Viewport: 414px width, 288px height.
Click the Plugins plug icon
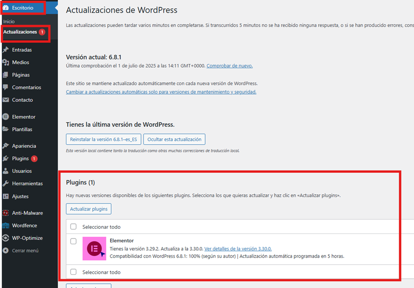(6, 159)
